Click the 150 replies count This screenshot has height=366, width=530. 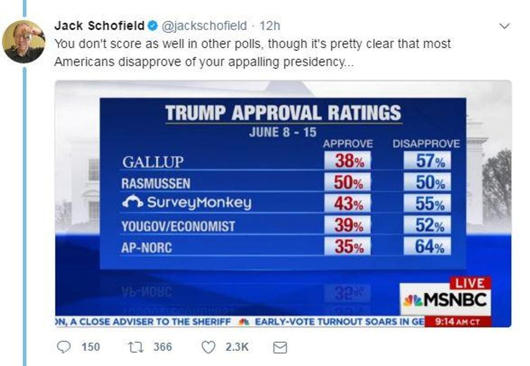tap(90, 347)
